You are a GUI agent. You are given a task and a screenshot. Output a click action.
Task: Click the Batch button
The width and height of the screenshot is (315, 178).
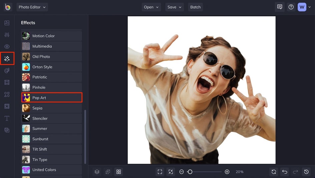pos(196,7)
